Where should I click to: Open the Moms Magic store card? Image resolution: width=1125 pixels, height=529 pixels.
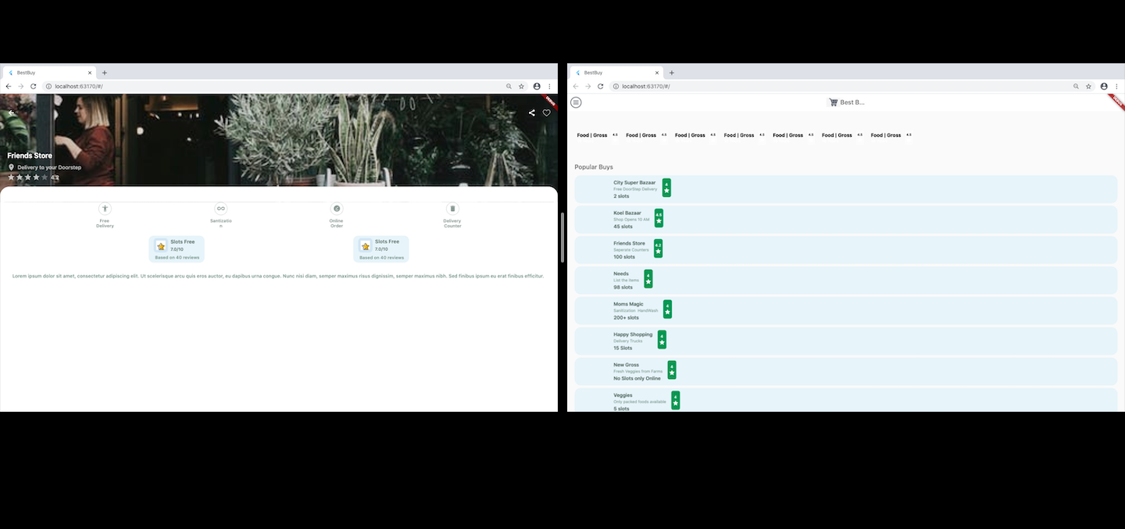point(846,311)
